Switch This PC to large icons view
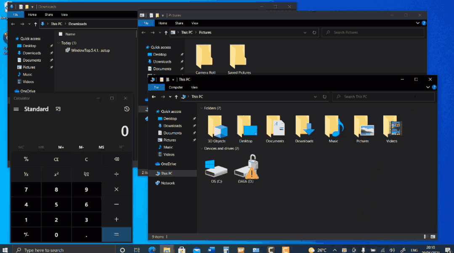 (x=433, y=237)
